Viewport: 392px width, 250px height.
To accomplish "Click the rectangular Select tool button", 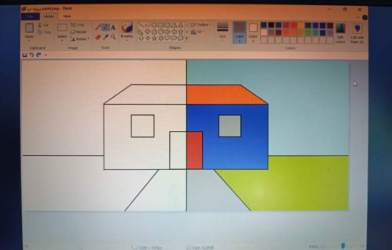I will tap(62, 28).
